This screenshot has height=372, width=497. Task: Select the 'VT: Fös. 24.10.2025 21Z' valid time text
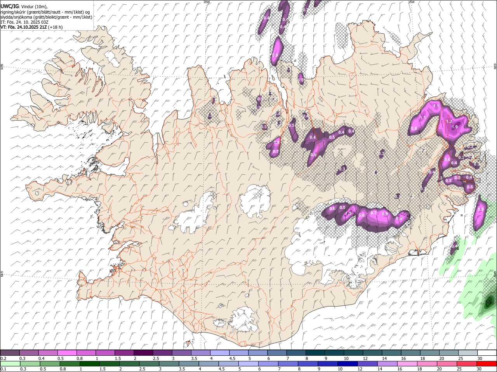(x=23, y=27)
